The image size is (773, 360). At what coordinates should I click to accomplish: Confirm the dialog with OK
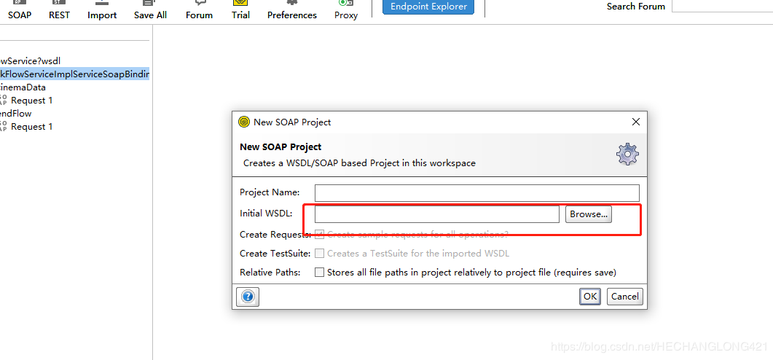[x=589, y=297]
